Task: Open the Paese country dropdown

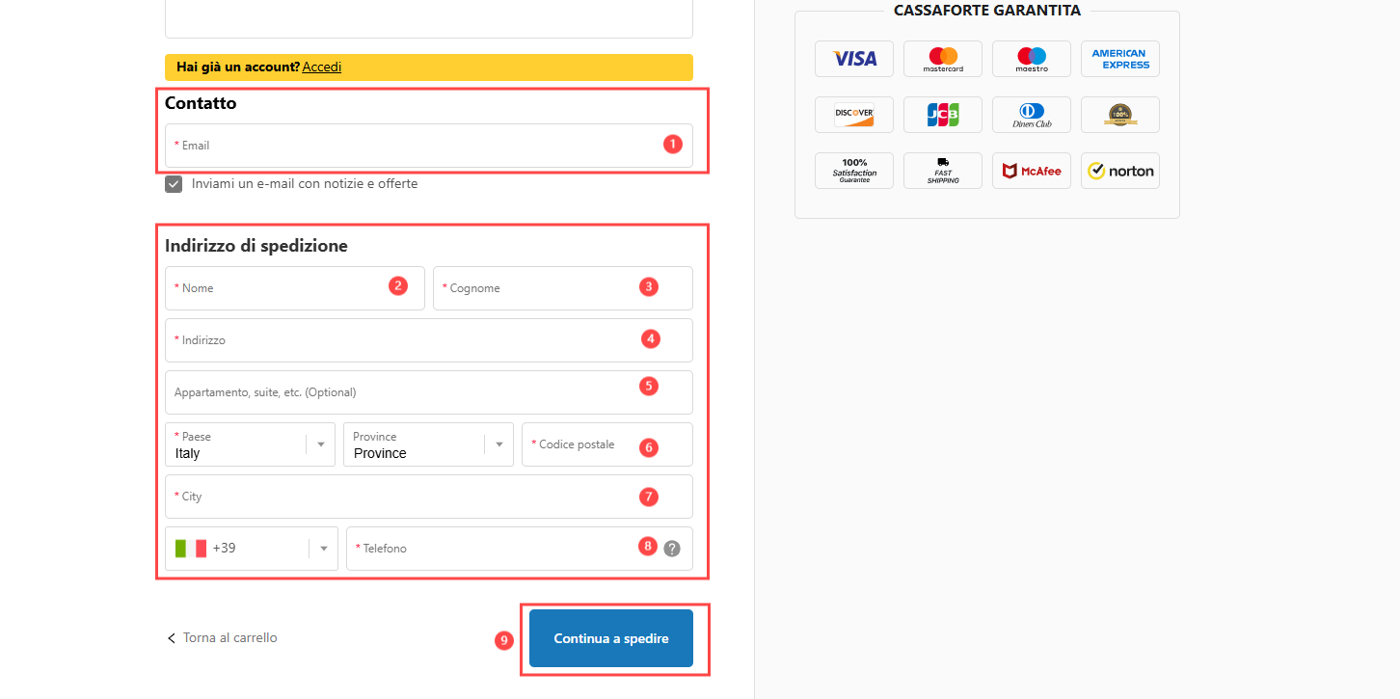Action: click(250, 444)
